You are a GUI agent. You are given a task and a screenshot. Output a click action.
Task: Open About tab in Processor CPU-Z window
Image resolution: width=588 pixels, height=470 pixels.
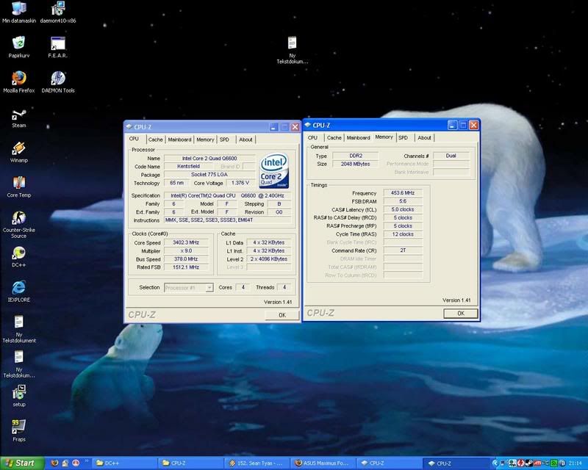tap(245, 140)
